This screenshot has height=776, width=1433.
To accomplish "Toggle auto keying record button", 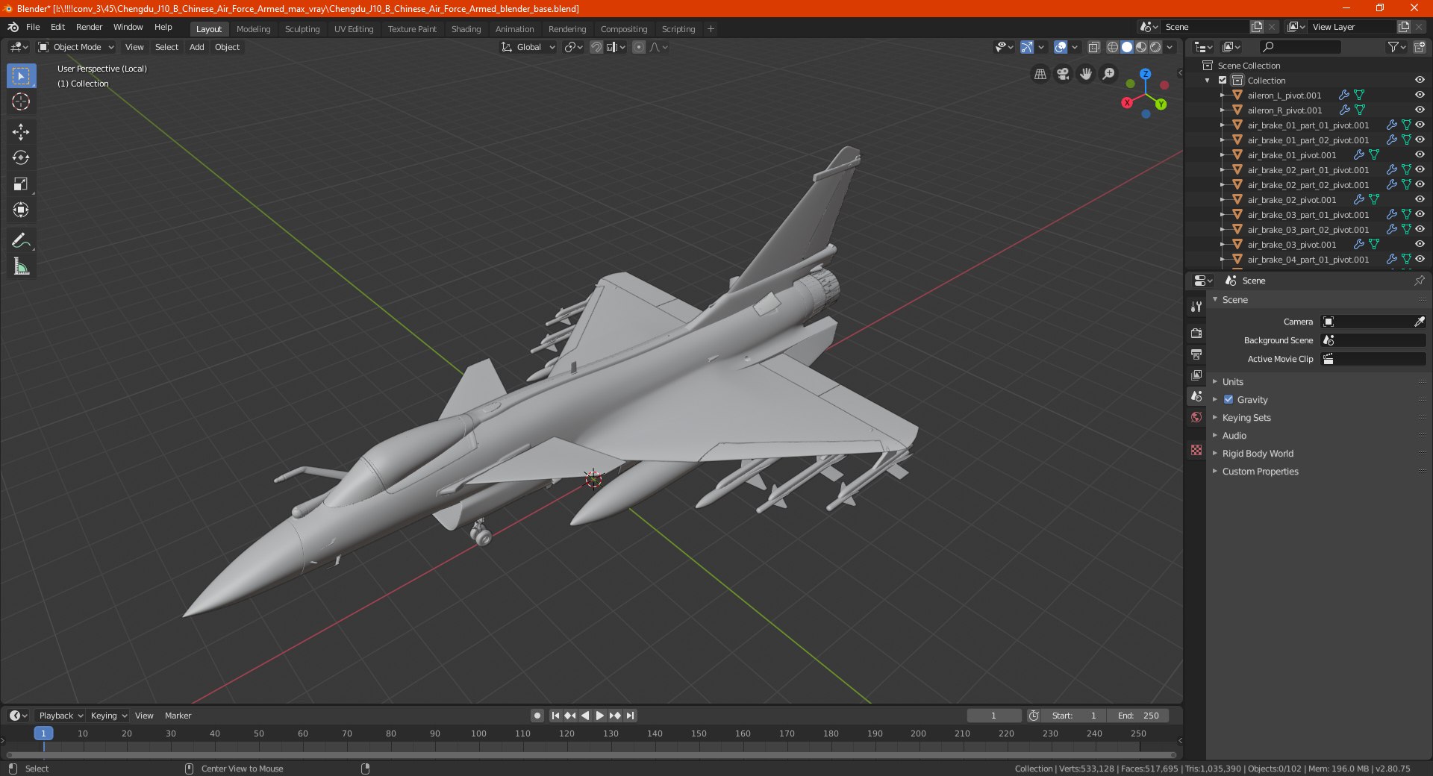I will [x=537, y=716].
